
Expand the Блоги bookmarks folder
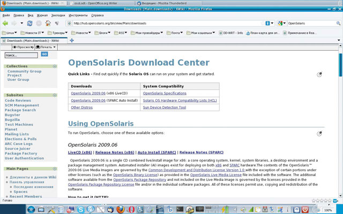pos(102,33)
